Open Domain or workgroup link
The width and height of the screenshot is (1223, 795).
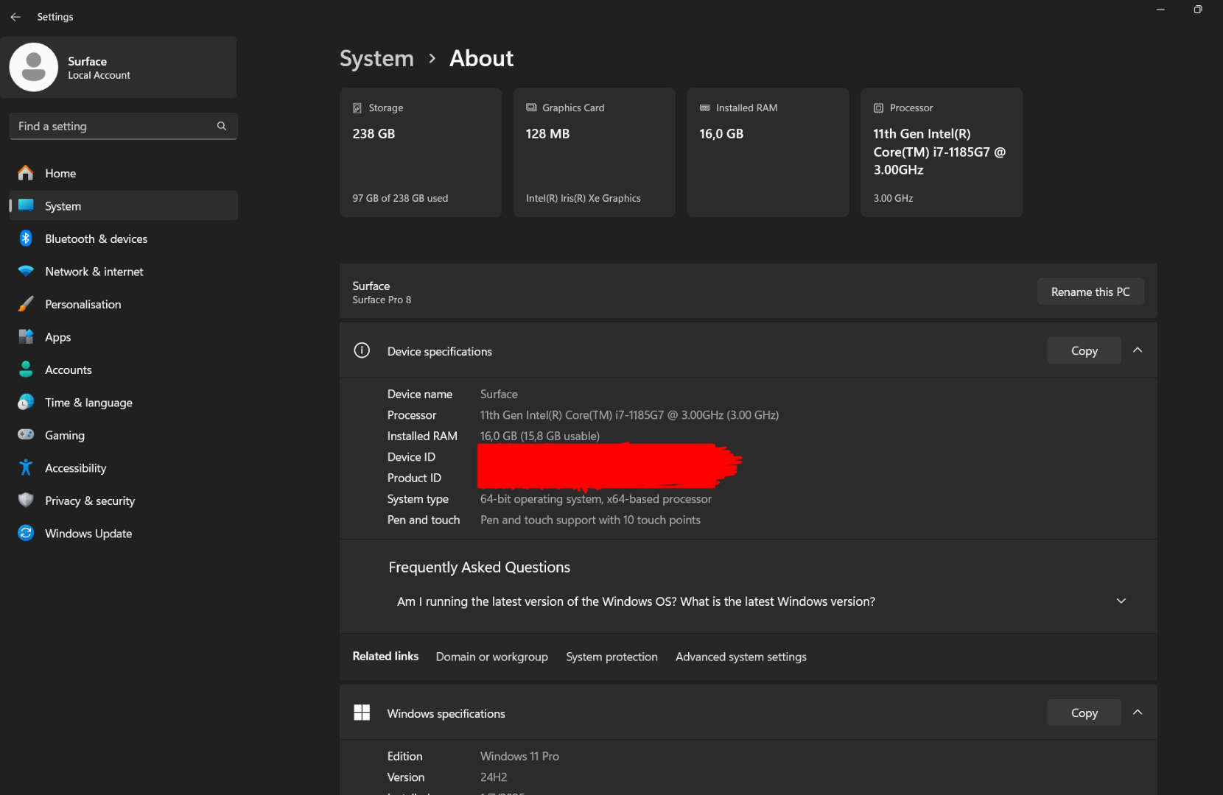491,657
